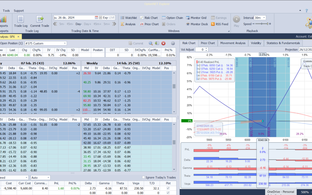Screen dimensions: 312x195
Task: Click the red delete icon beside Commit
Action: click(164, 43)
